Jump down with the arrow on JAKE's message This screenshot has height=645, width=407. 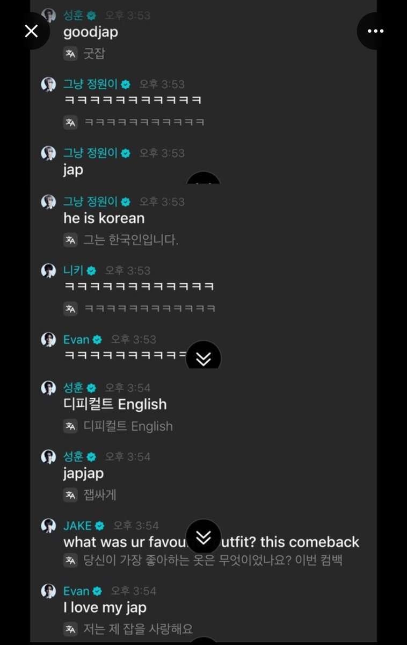tap(203, 536)
